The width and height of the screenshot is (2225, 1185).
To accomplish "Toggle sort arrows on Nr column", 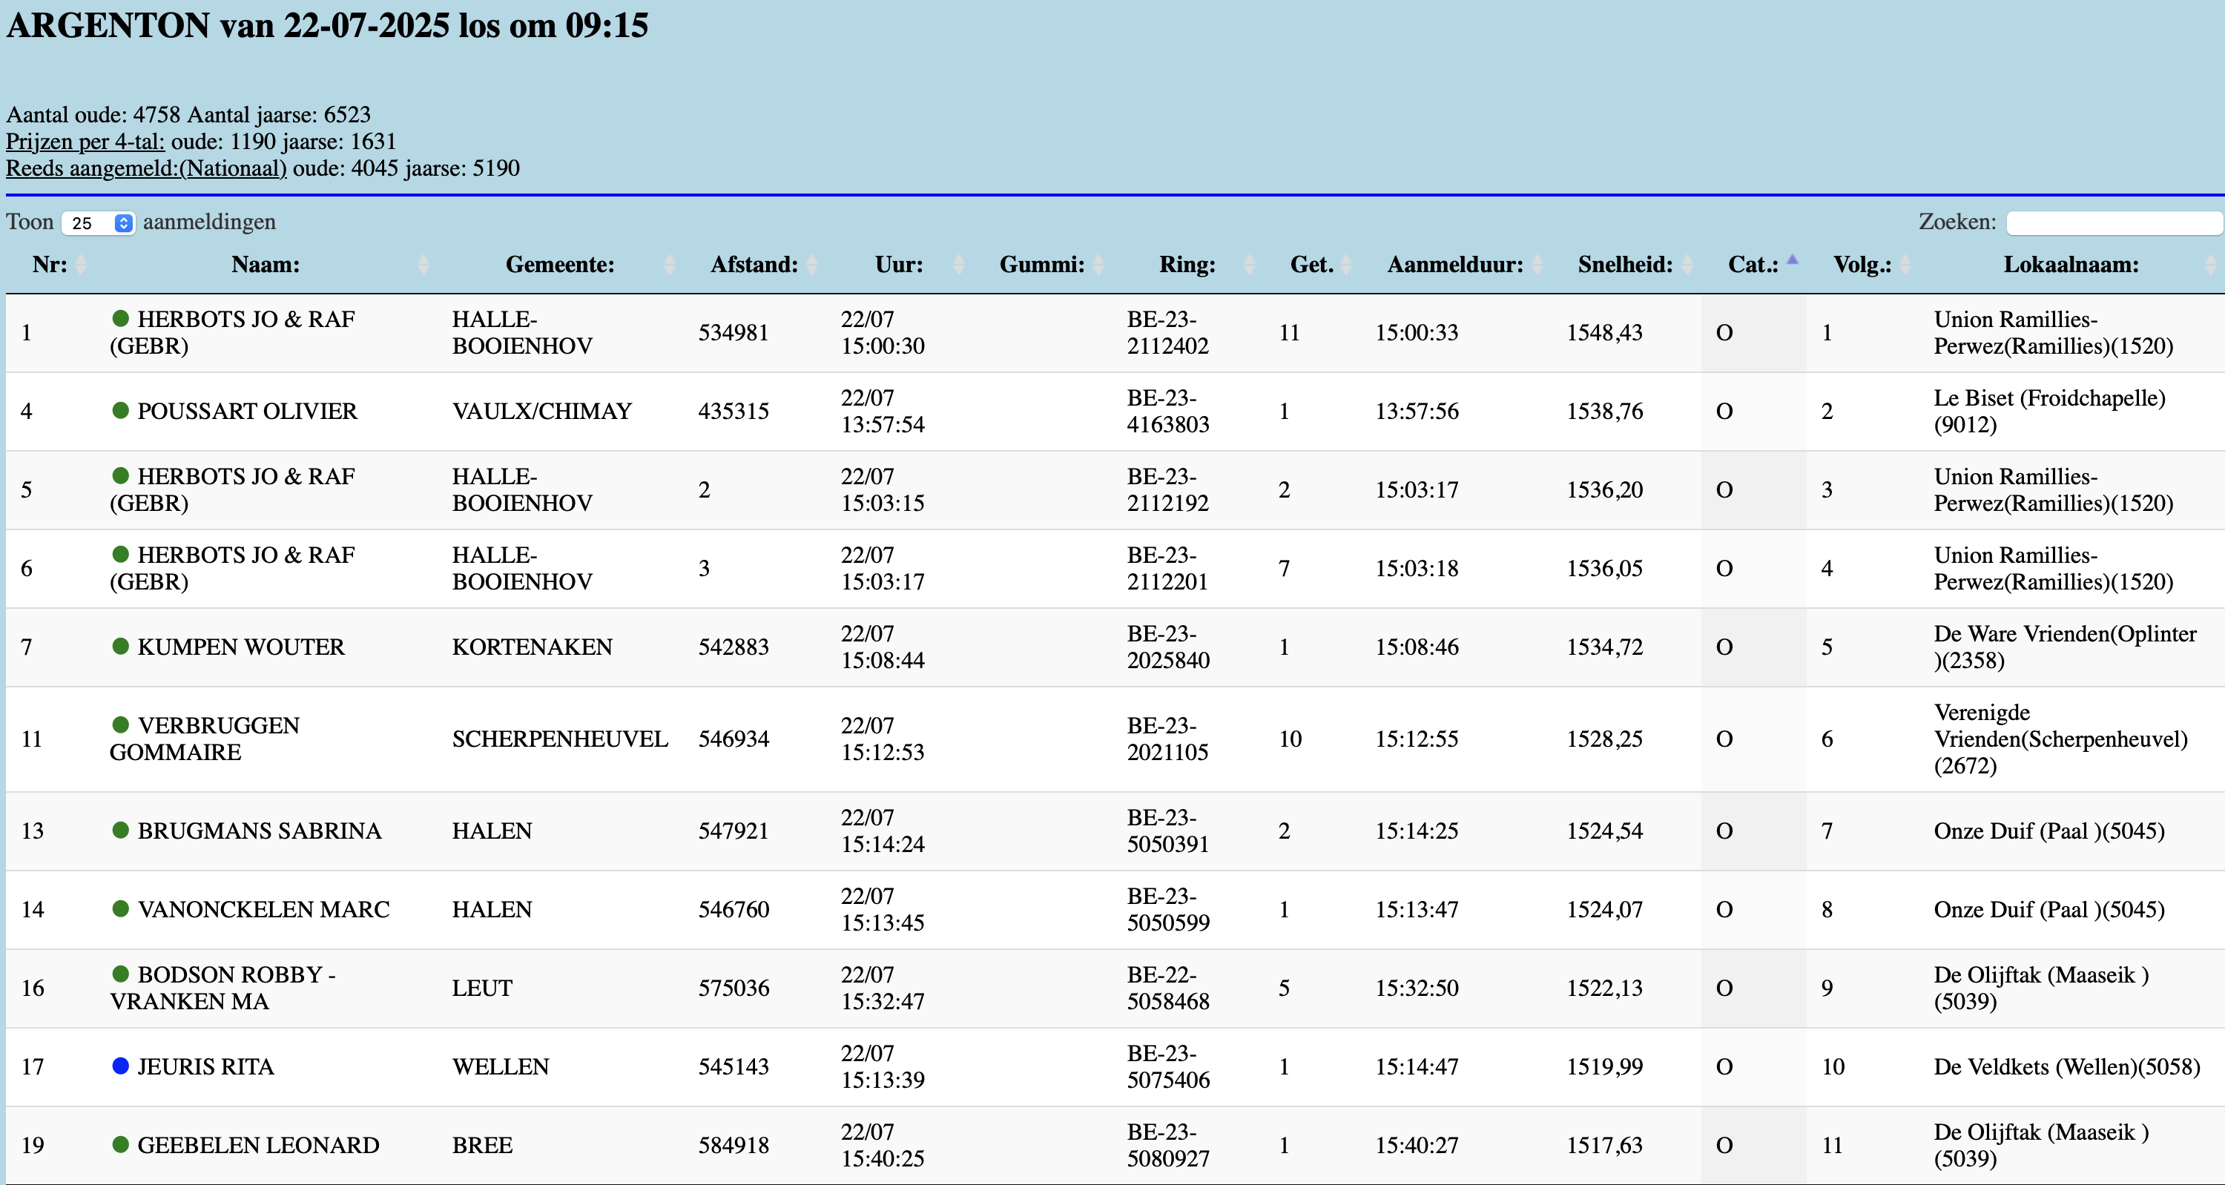I will 81,264.
